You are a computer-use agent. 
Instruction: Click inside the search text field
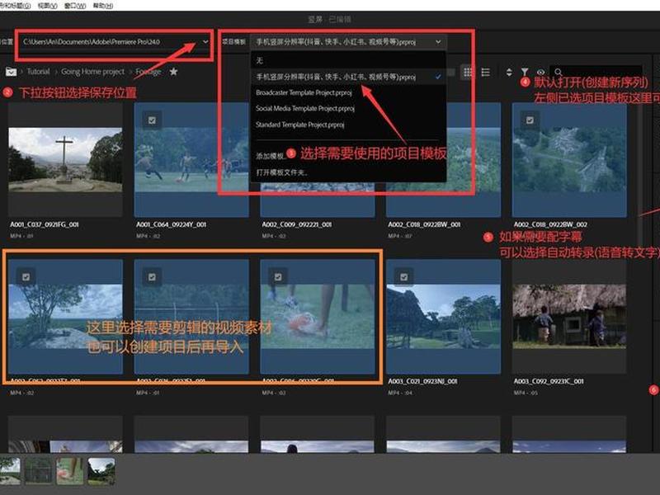pyautogui.click(x=602, y=73)
